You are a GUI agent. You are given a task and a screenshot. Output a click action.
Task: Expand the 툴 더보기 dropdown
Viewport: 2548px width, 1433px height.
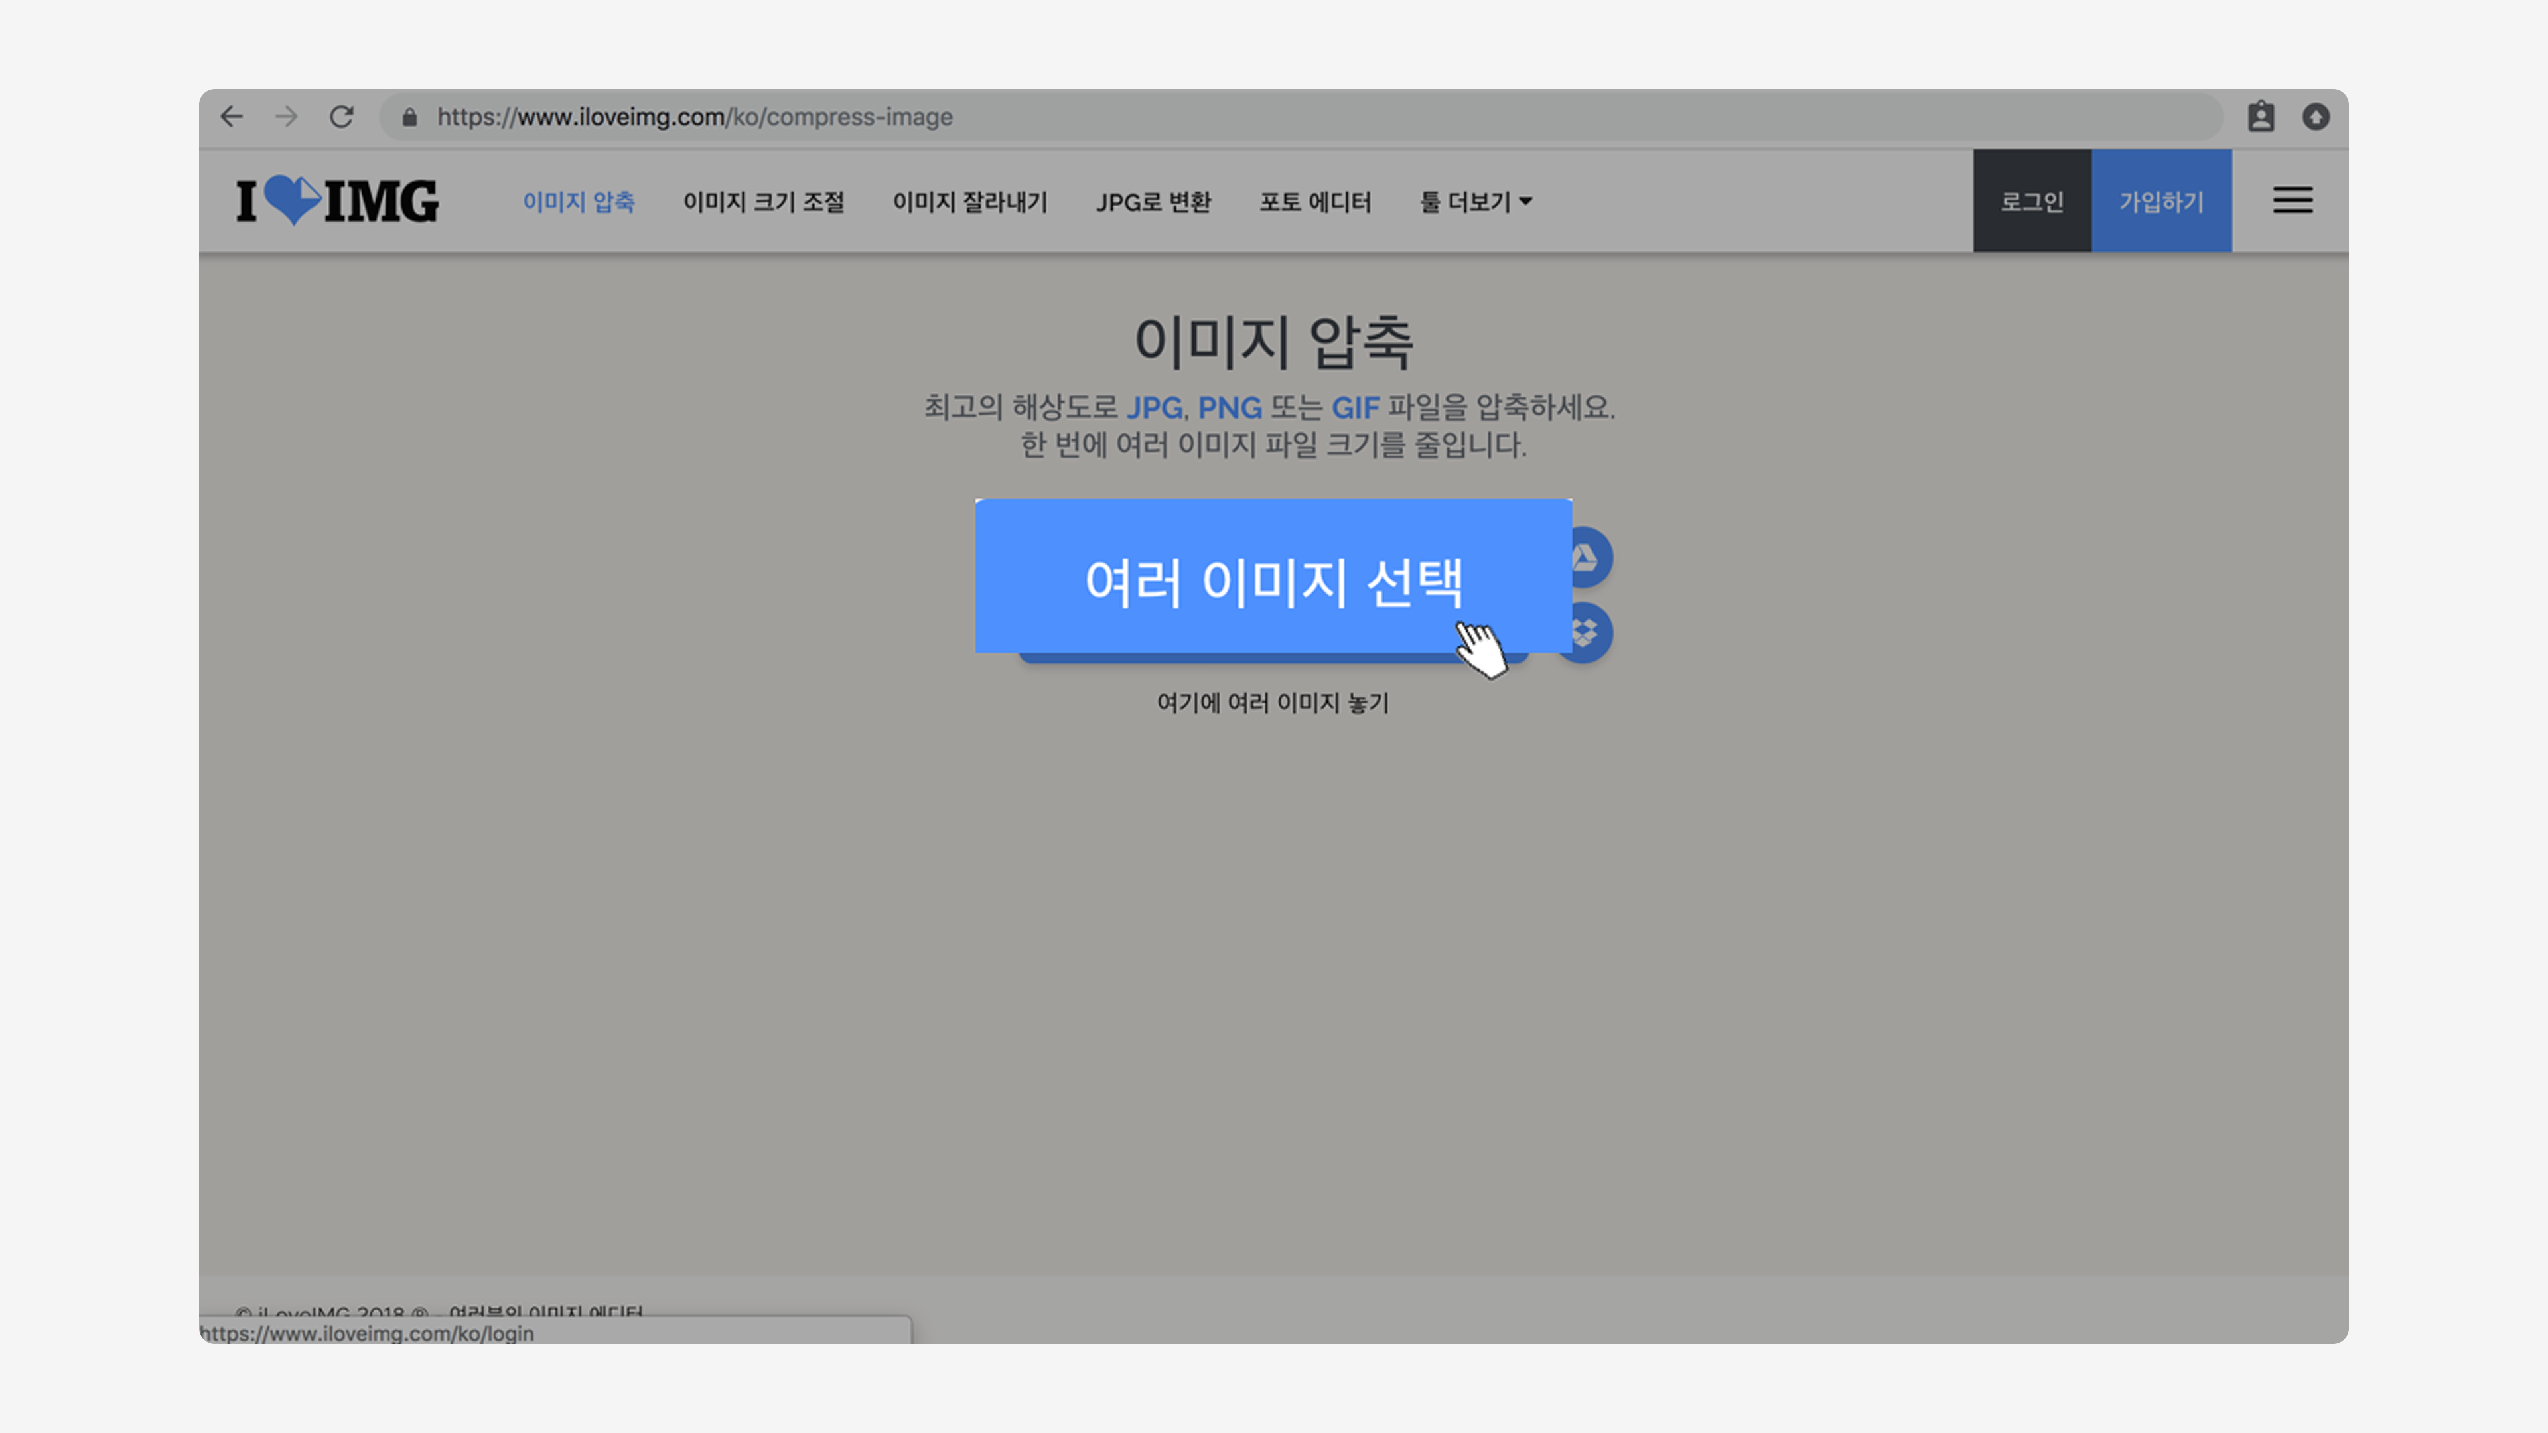point(1476,202)
